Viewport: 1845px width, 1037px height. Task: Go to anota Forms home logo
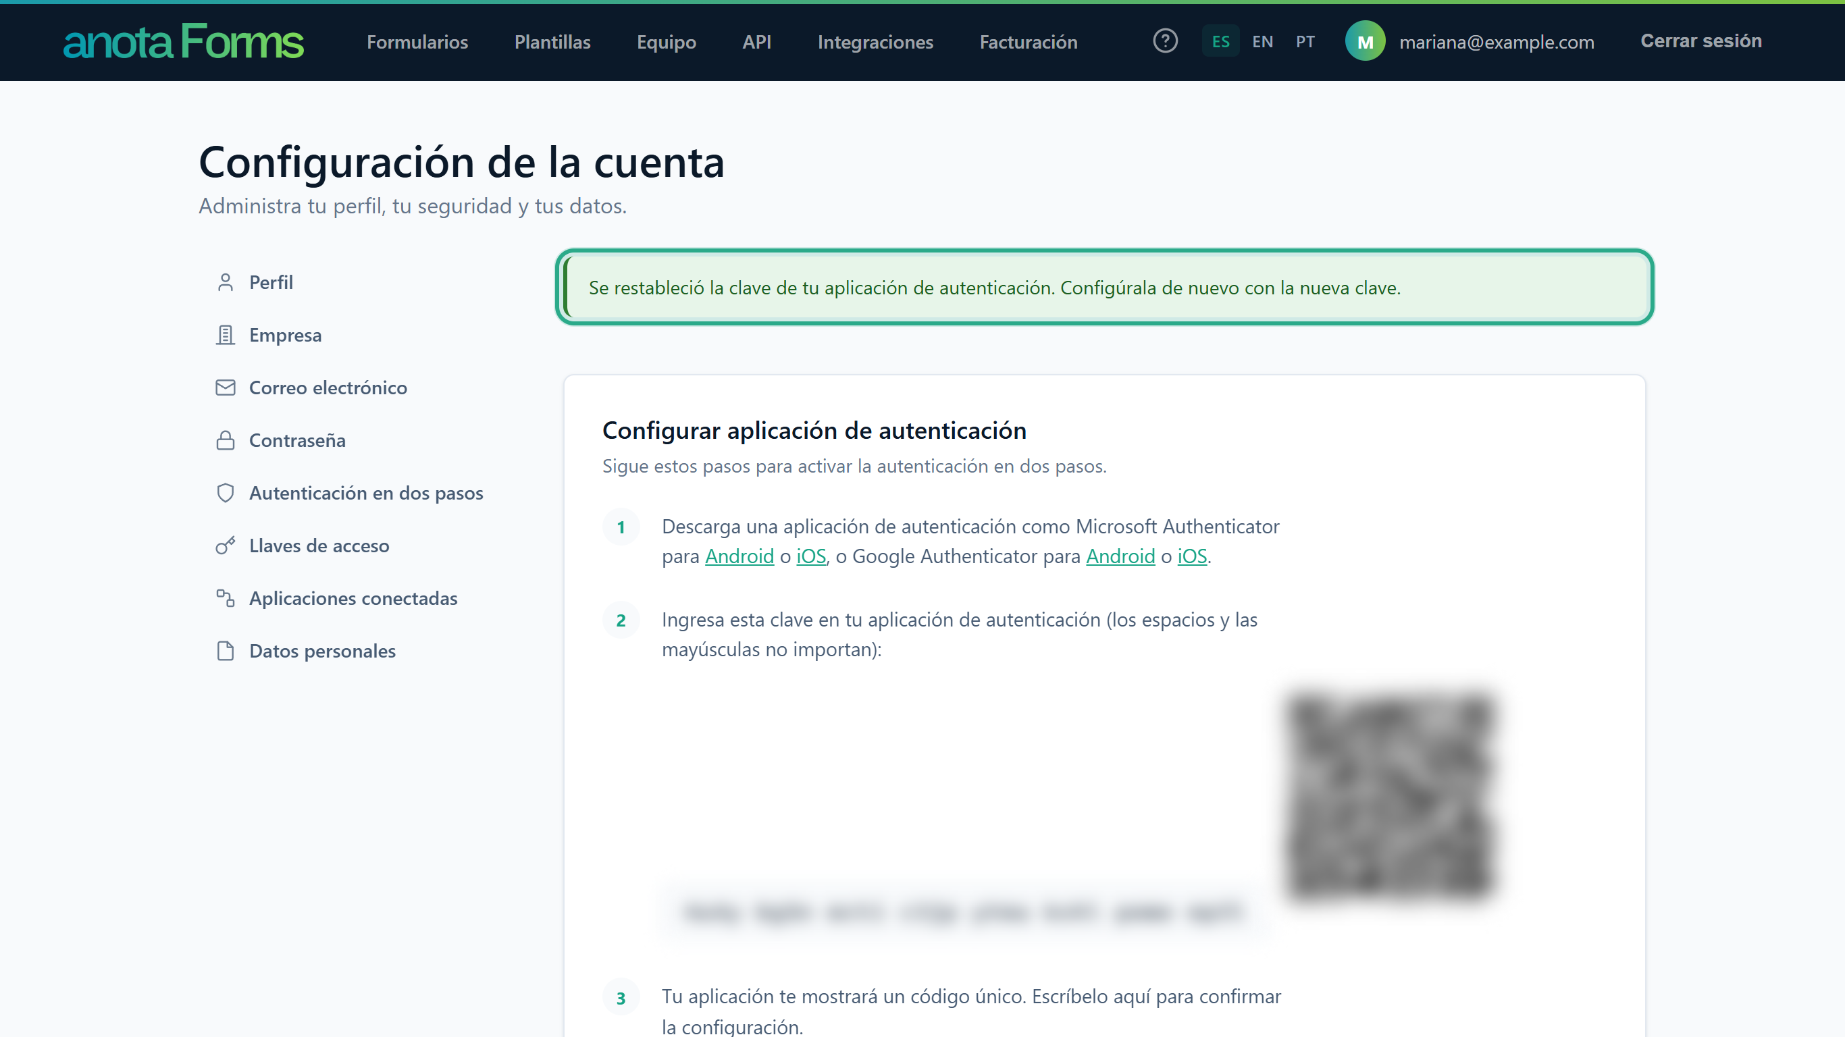coord(184,42)
